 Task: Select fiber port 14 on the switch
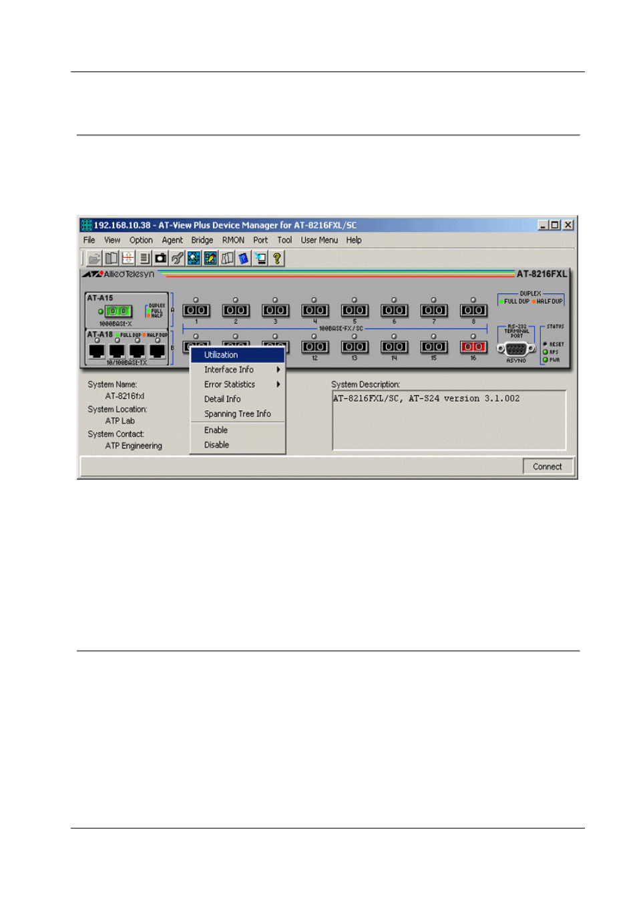[x=394, y=347]
